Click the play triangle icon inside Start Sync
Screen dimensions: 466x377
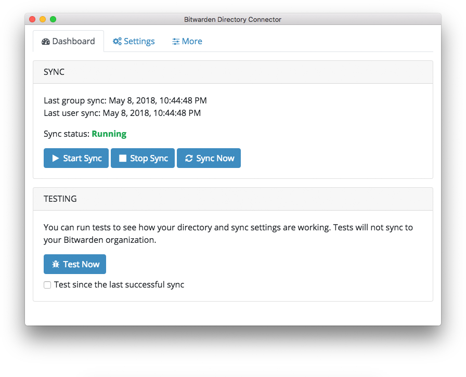click(56, 158)
